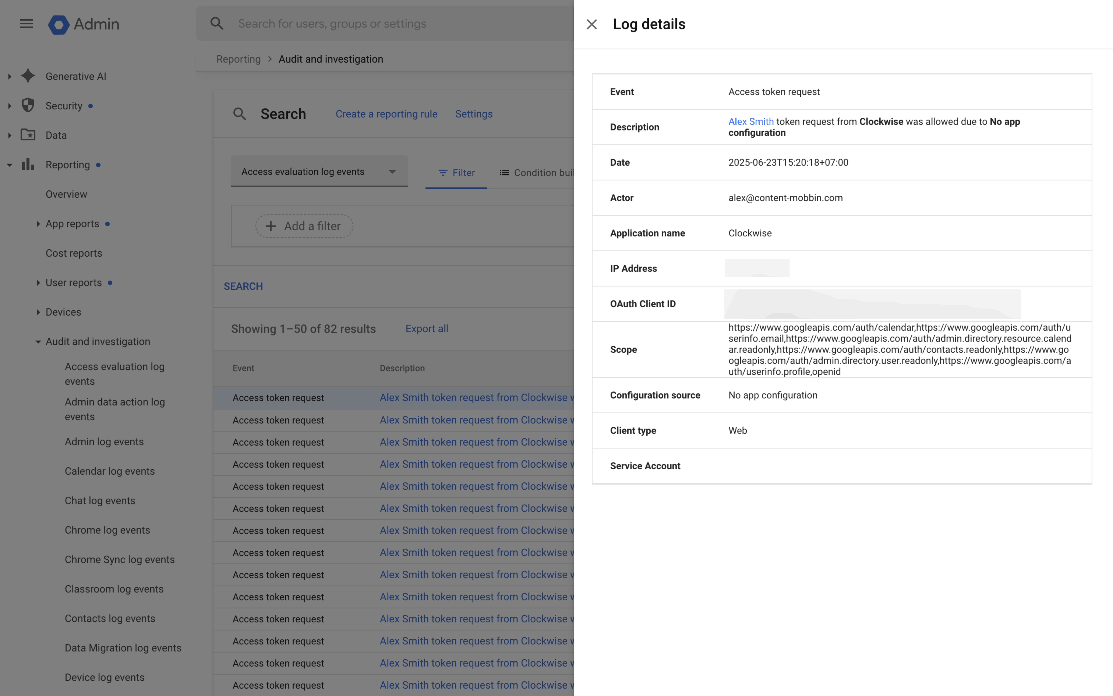Open the Access evaluation log events dropdown
The image size is (1113, 696).
[x=319, y=172]
